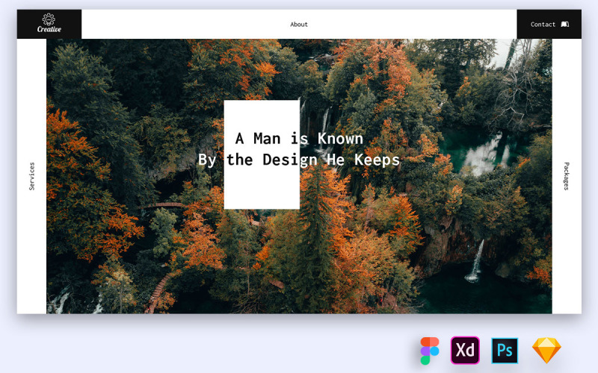Click the Figma logo icon
The image size is (598, 373).
point(430,351)
